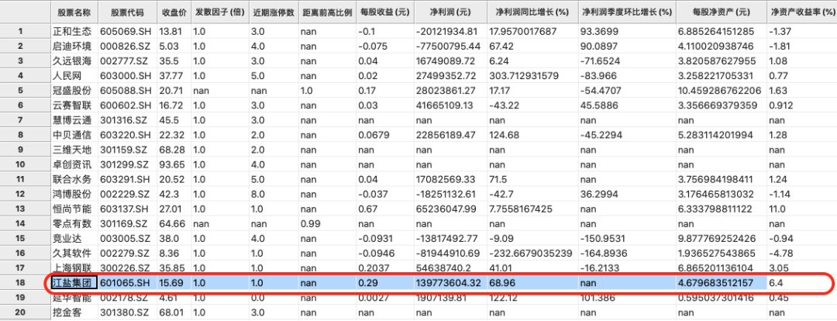Click the 久其软件 stock name cell
Viewport: 837px width, 321px height.
pos(74,253)
